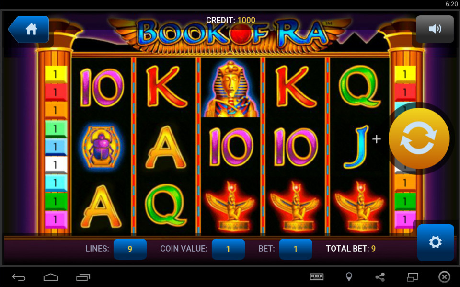460x287 pixels.
Task: Adjust the Bet amount button
Action: 296,249
